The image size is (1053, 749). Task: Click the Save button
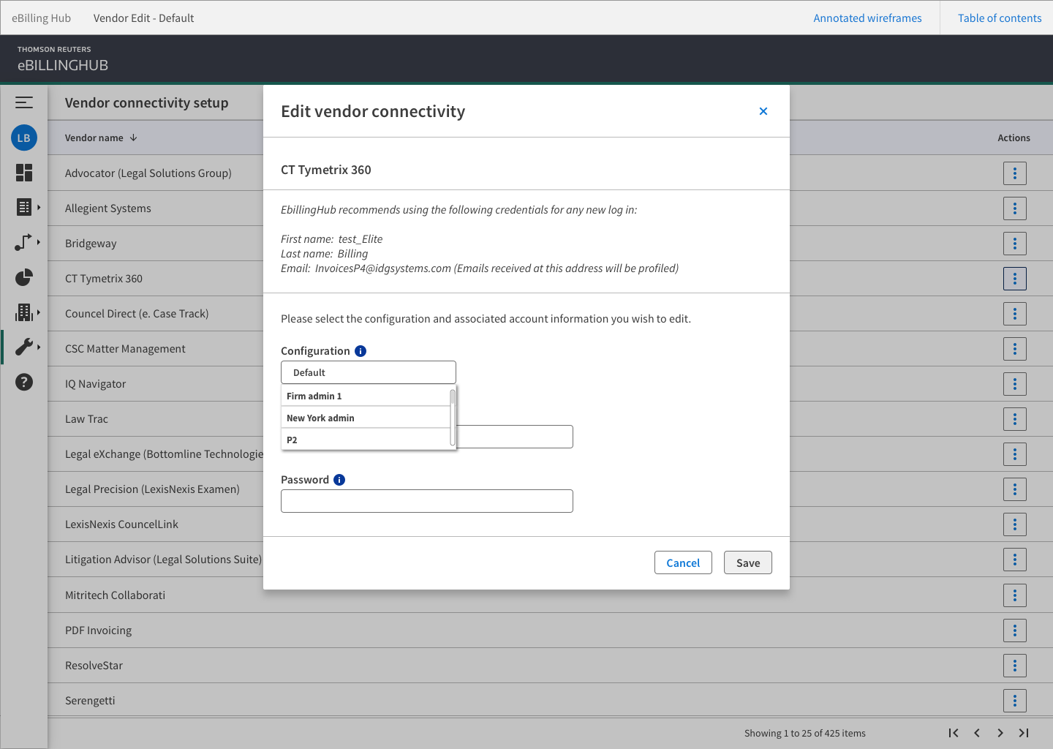pos(748,562)
